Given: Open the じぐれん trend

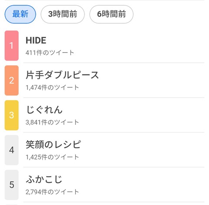Looking at the screenshot, I should [x=44, y=110].
